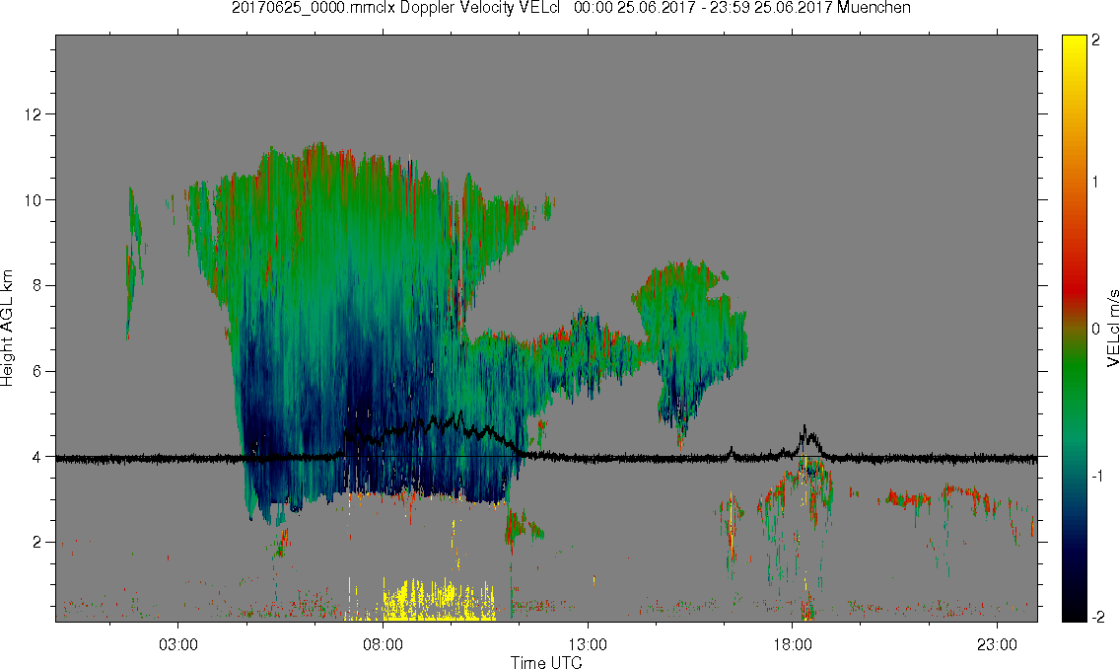Viewport: 1119px width, 669px height.
Task: Click the 13:00 time axis tick label
Action: (588, 644)
